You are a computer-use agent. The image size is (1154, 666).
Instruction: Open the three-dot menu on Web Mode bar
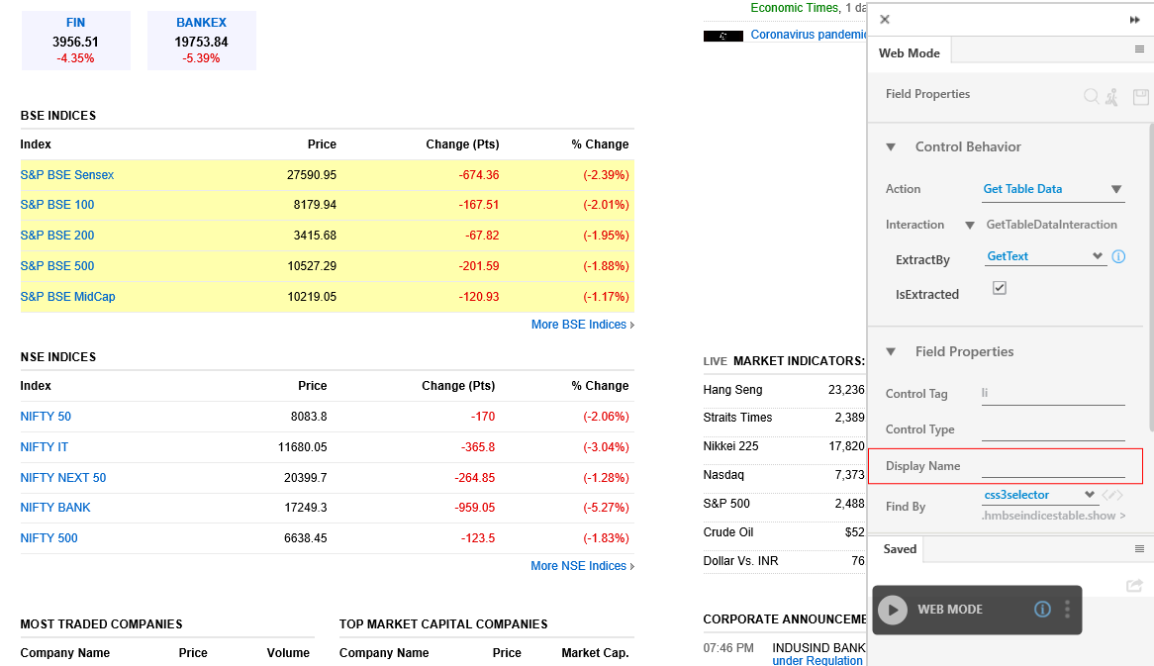[1067, 610]
